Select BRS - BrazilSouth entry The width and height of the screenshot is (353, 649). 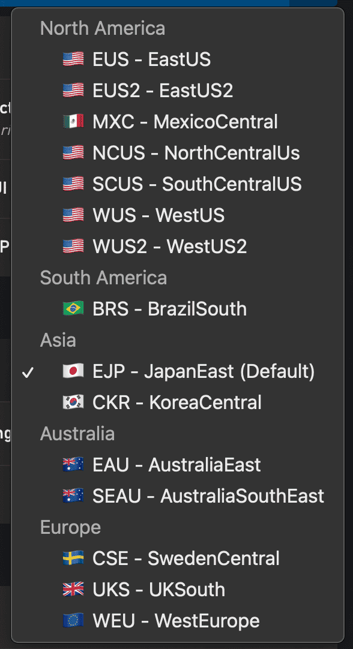click(178, 309)
